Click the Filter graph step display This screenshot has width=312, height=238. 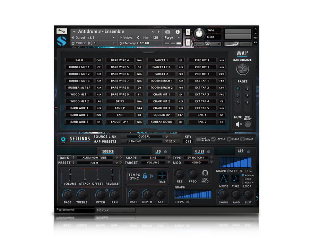click(x=193, y=194)
